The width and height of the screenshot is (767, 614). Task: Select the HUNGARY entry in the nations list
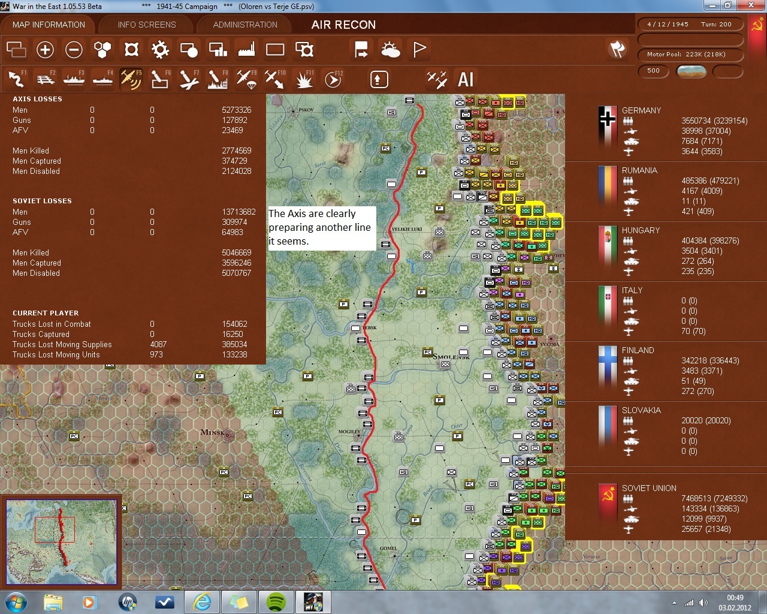tap(666, 251)
